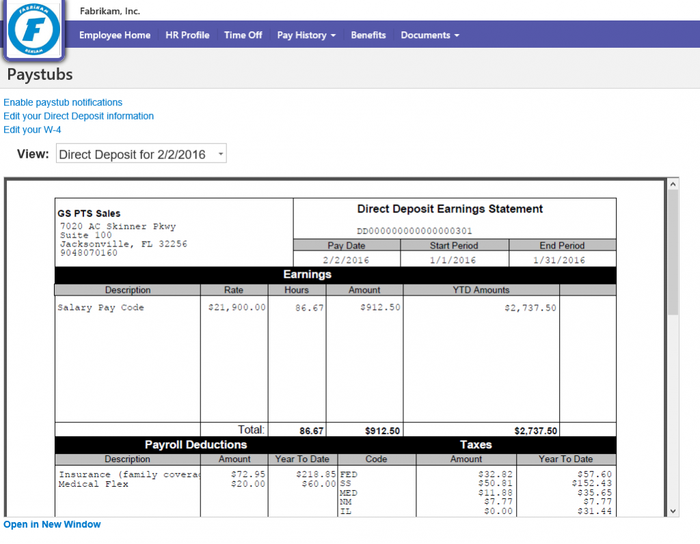The height and width of the screenshot is (544, 700).
Task: Click Edit your W-4 link
Action: click(32, 130)
